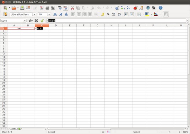Viewport: 190px width, 134px height.
Task: Open the Page Preview icon
Action: point(53,8)
